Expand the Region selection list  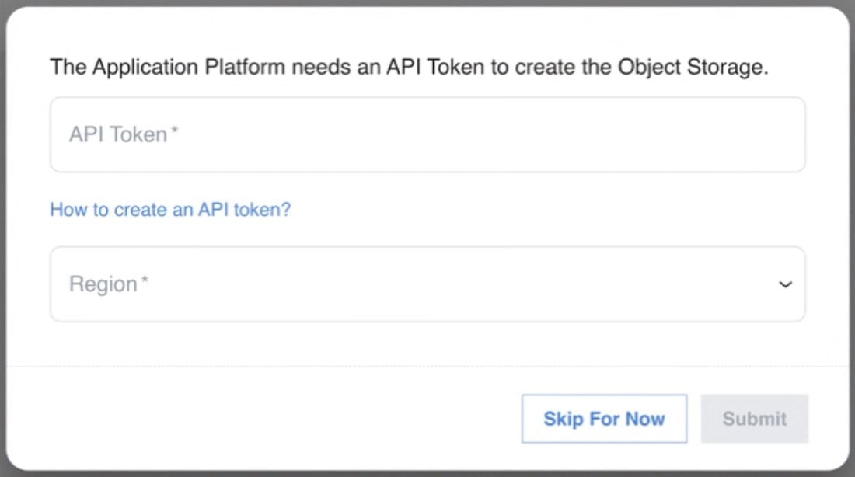point(427,284)
